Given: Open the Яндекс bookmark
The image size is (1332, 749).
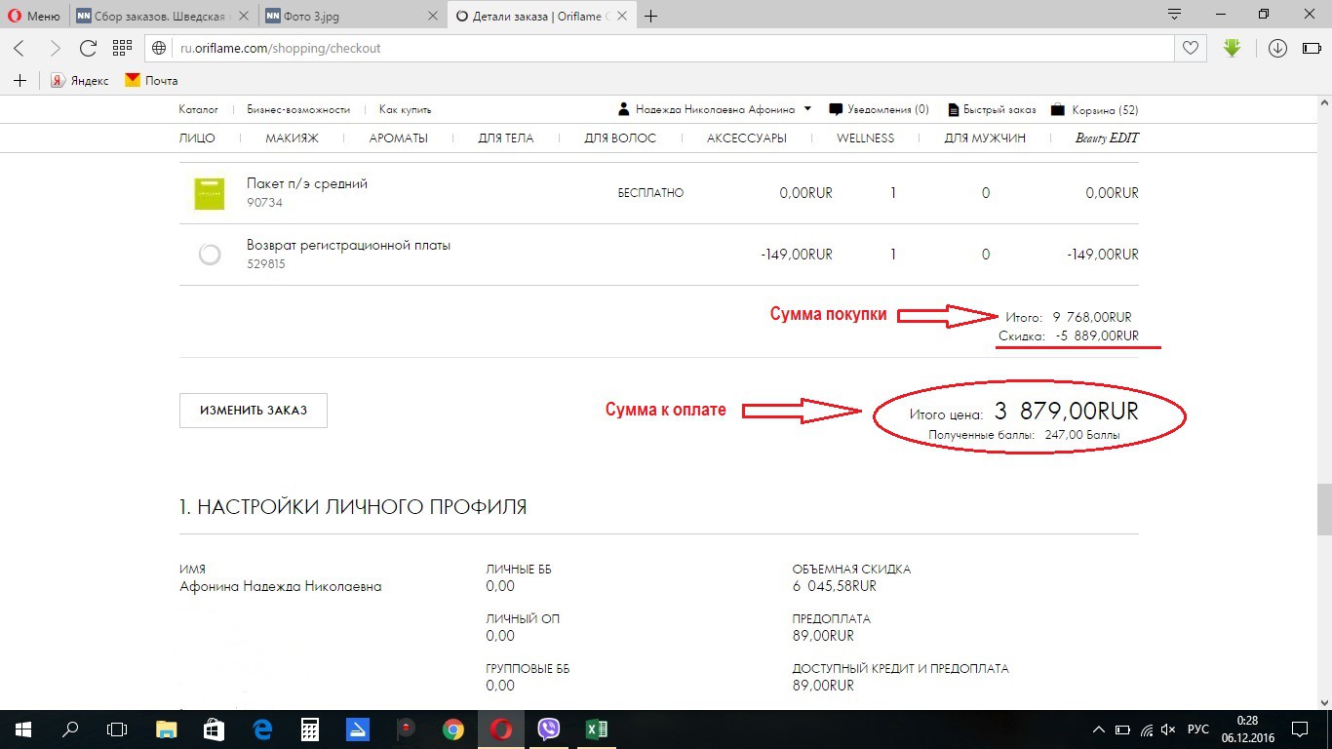Looking at the screenshot, I should coord(80,81).
